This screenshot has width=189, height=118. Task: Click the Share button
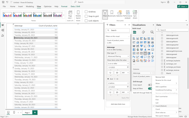coord(182,7)
